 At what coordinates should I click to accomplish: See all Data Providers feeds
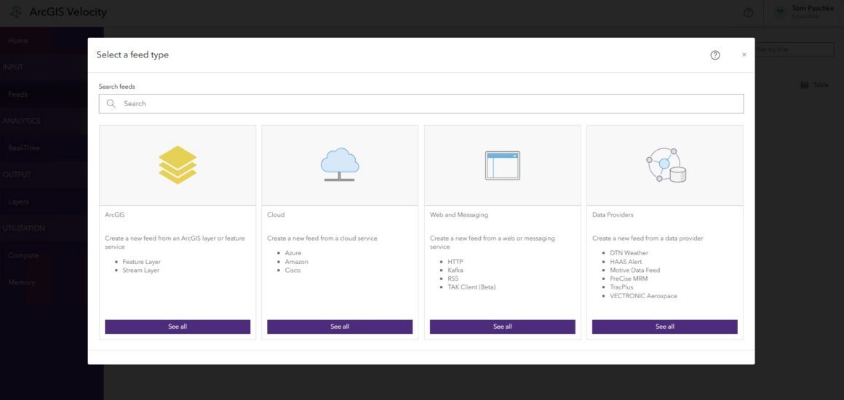(x=665, y=327)
